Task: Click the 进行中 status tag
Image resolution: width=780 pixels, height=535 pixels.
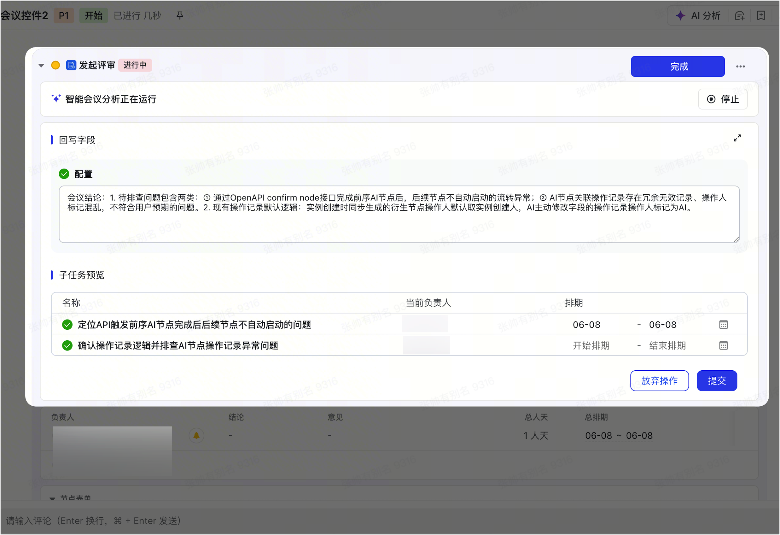Action: click(135, 65)
